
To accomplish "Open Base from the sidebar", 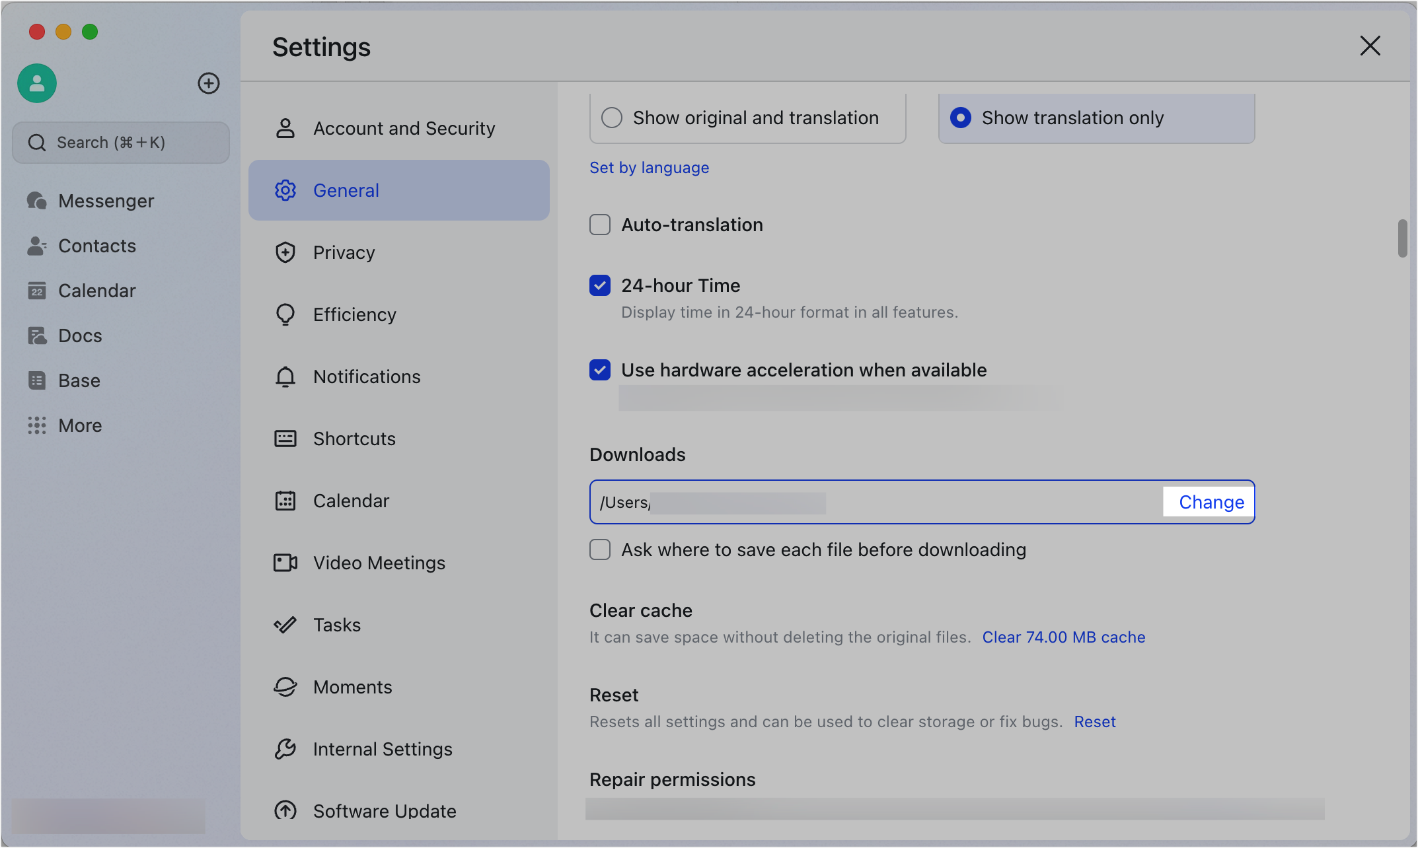I will [x=79, y=380].
